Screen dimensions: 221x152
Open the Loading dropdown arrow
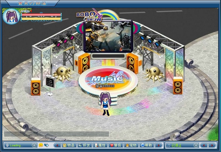click(34, 145)
